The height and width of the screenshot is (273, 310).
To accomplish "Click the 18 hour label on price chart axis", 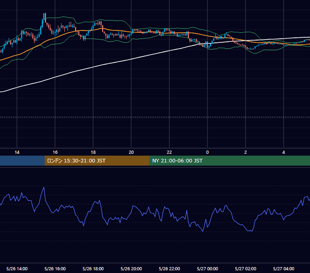I will coord(93,152).
